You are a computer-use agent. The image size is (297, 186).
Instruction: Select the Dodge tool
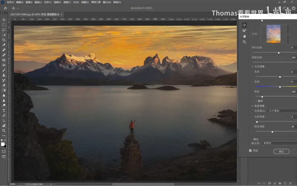(4, 105)
